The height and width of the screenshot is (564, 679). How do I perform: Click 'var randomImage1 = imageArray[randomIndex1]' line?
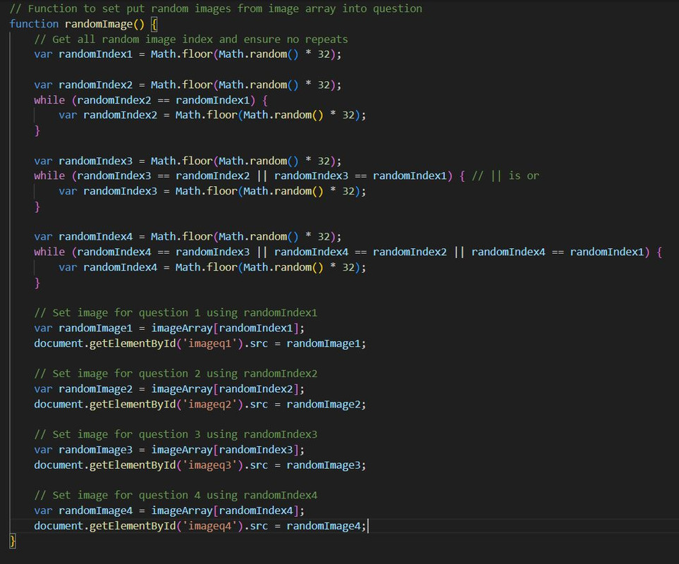169,328
